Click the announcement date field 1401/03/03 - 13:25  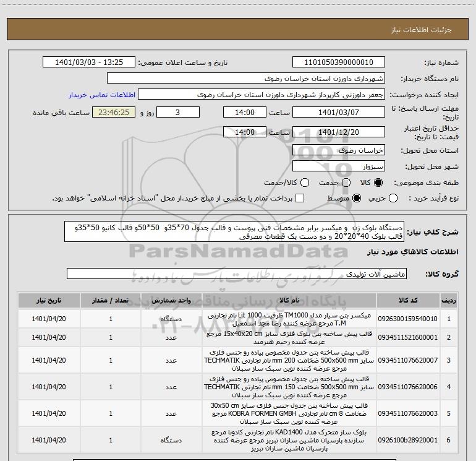tap(89, 62)
